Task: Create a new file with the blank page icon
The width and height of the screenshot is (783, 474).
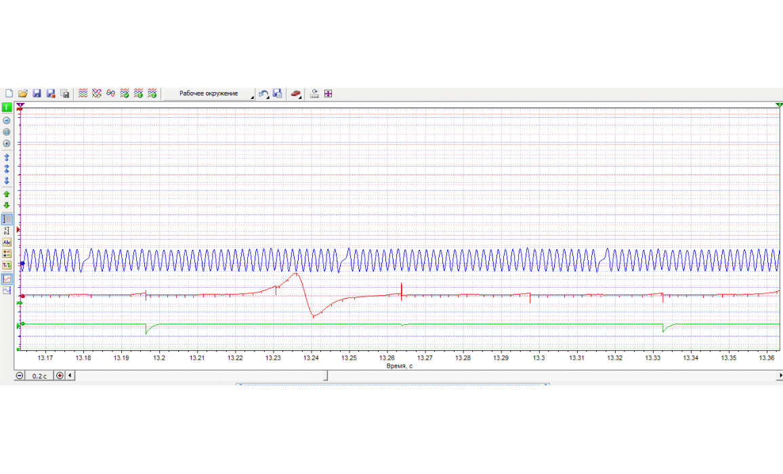Action: (9, 93)
